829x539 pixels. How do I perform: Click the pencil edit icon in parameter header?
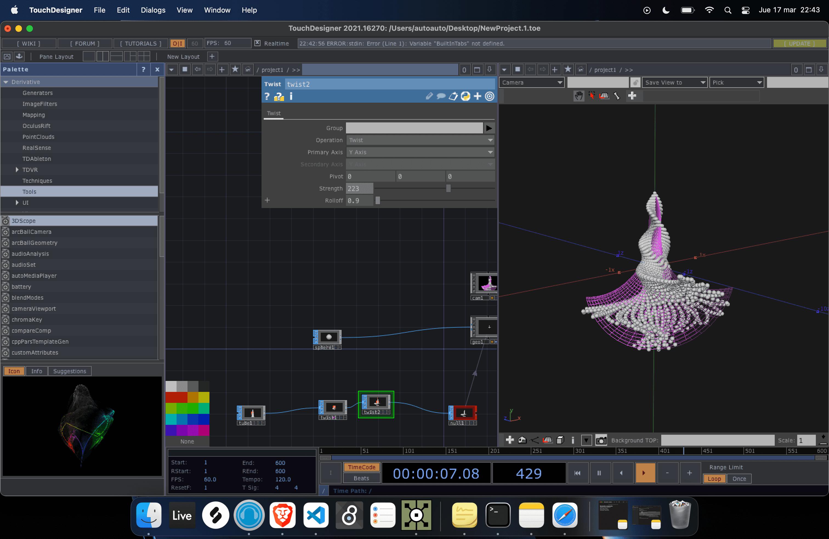tap(429, 96)
